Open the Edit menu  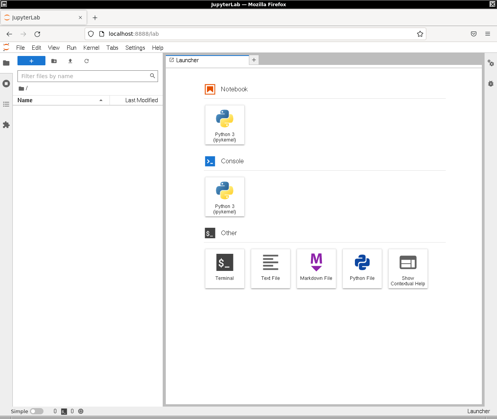(36, 48)
